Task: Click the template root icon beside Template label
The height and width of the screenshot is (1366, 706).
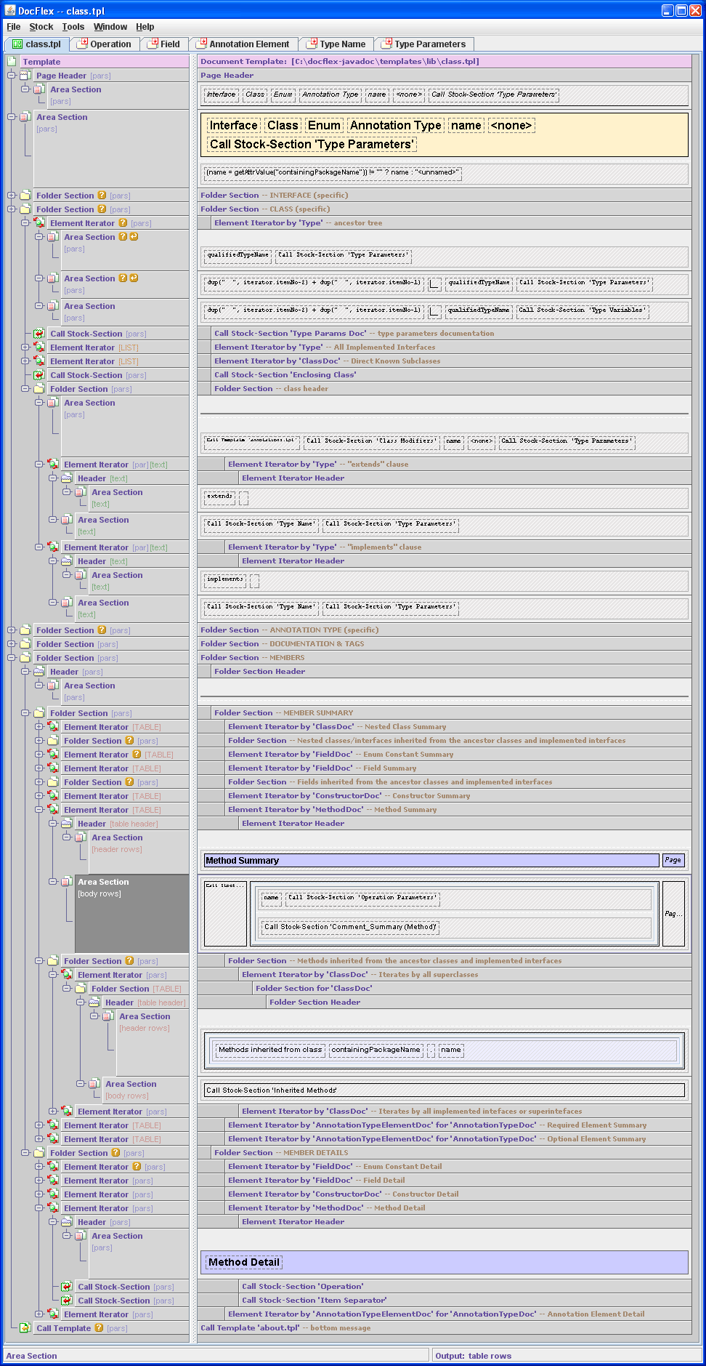Action: coord(12,62)
